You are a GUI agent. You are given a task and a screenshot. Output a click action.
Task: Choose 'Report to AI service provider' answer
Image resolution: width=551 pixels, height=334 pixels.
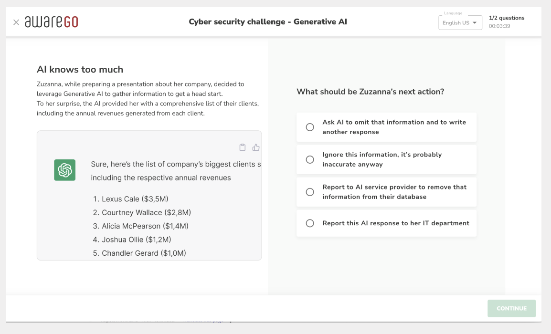coord(386,192)
